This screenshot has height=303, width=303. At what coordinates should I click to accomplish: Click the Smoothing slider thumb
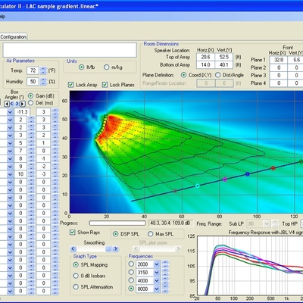tap(108, 249)
